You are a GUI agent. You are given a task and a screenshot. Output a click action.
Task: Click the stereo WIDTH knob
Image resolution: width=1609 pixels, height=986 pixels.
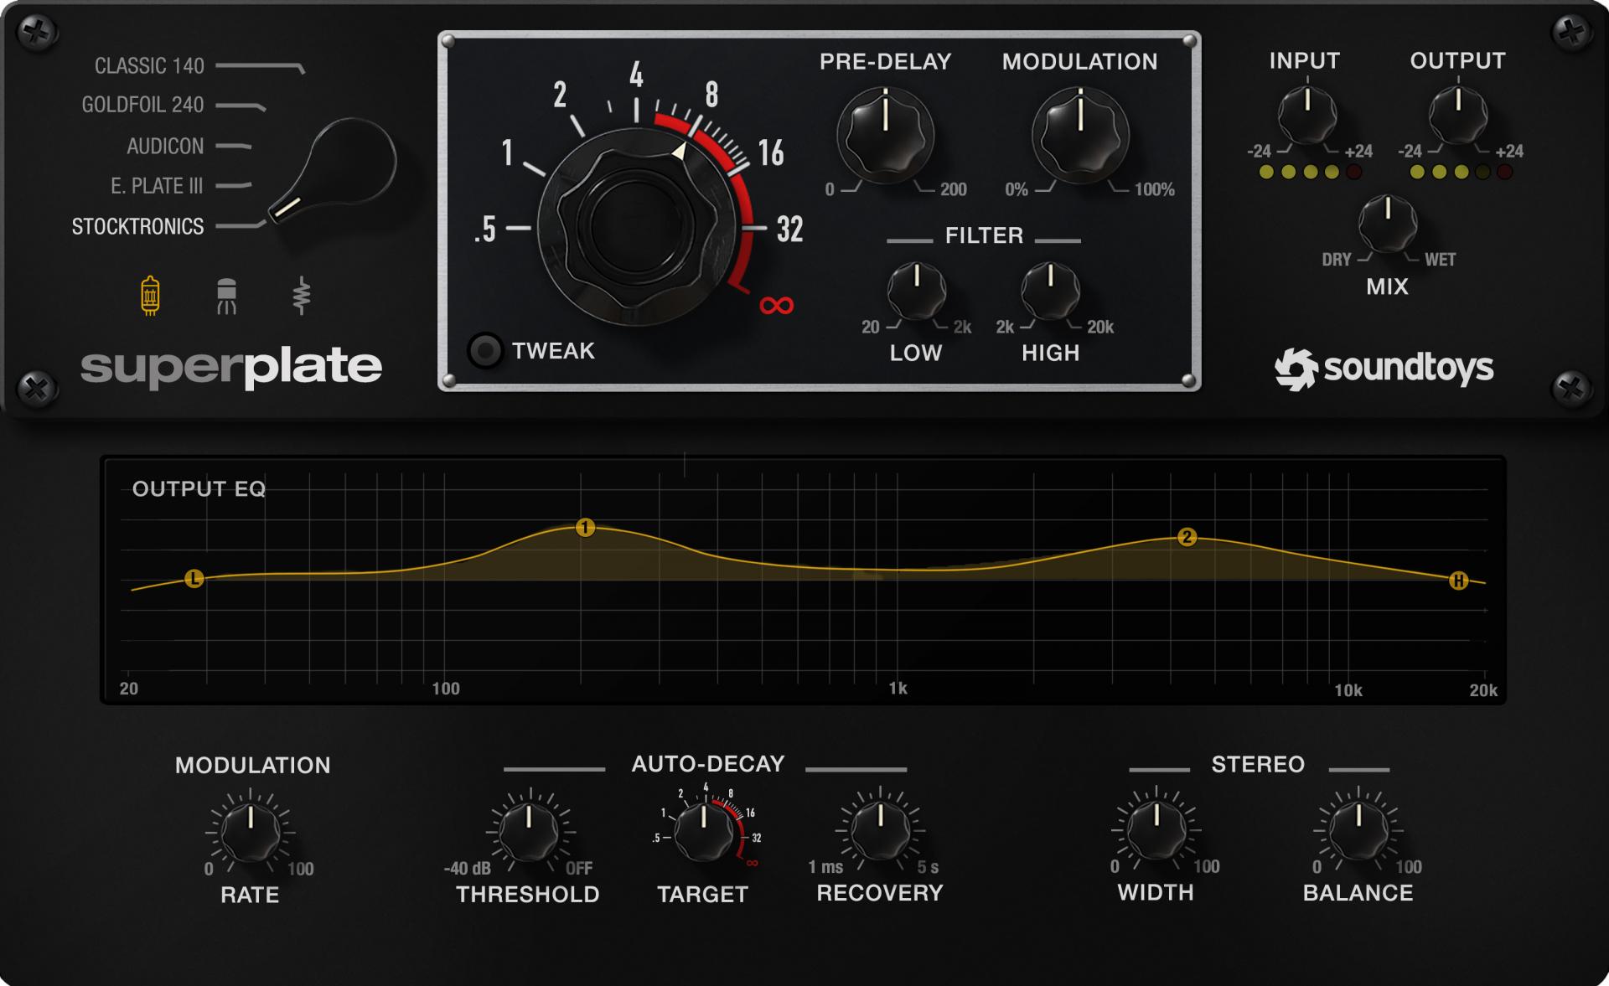click(1156, 829)
